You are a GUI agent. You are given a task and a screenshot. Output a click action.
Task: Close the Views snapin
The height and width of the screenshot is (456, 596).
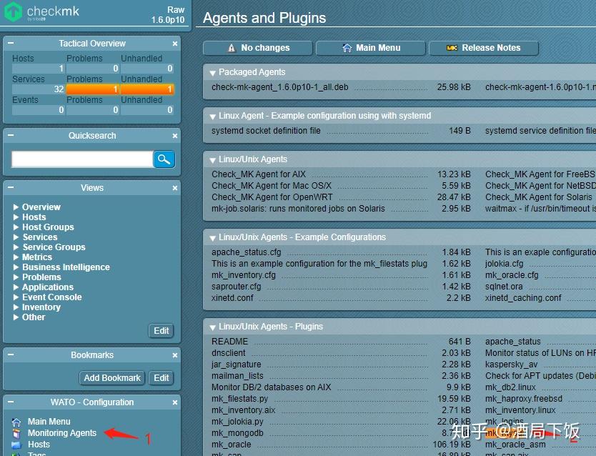175,188
